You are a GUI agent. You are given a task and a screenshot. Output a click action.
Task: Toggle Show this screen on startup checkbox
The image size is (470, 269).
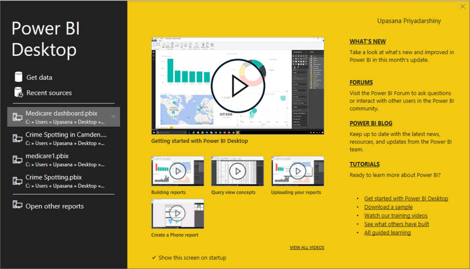(x=154, y=257)
